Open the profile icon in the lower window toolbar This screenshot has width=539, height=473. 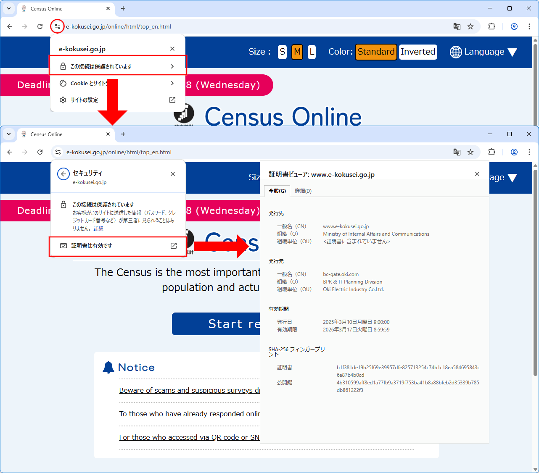[x=514, y=152]
